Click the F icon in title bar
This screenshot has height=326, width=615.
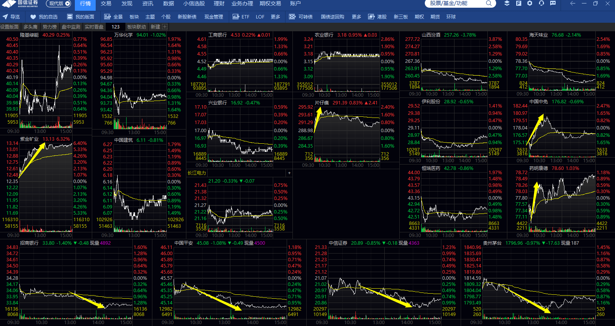pyautogui.click(x=519, y=3)
